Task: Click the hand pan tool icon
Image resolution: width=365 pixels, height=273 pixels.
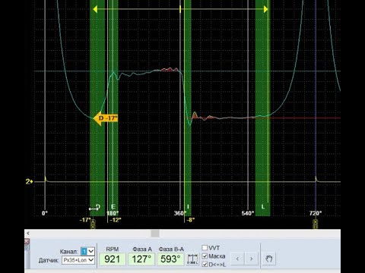Action: pos(268,259)
